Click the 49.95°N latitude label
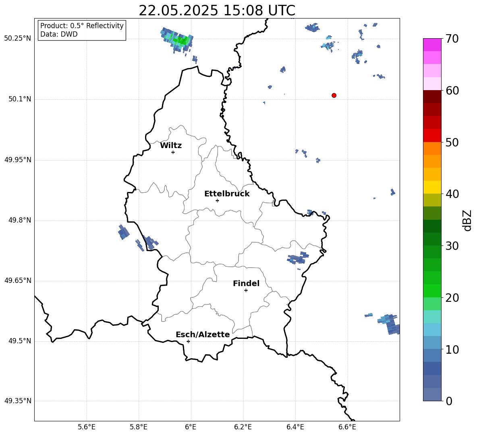The height and width of the screenshot is (435, 477). tap(18, 160)
